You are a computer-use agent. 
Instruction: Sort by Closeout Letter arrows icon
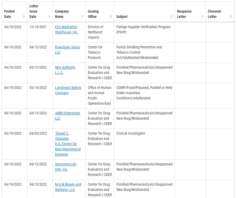[x=231, y=17]
